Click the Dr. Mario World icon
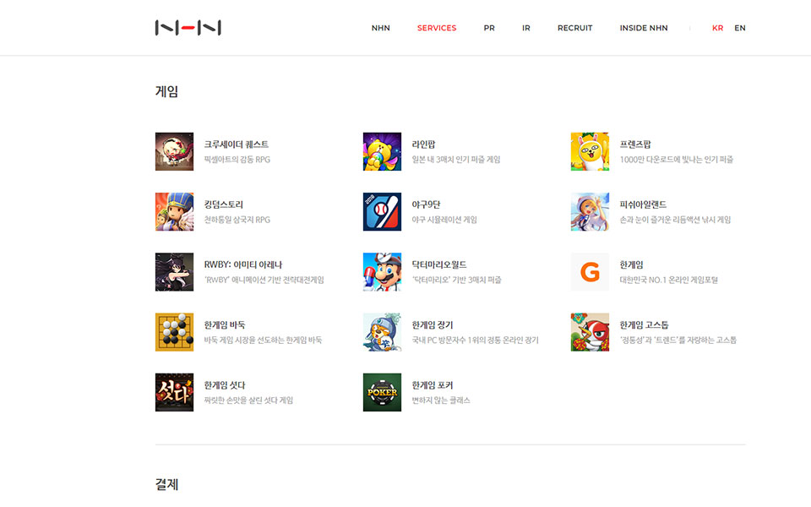This screenshot has height=507, width=811. (382, 271)
